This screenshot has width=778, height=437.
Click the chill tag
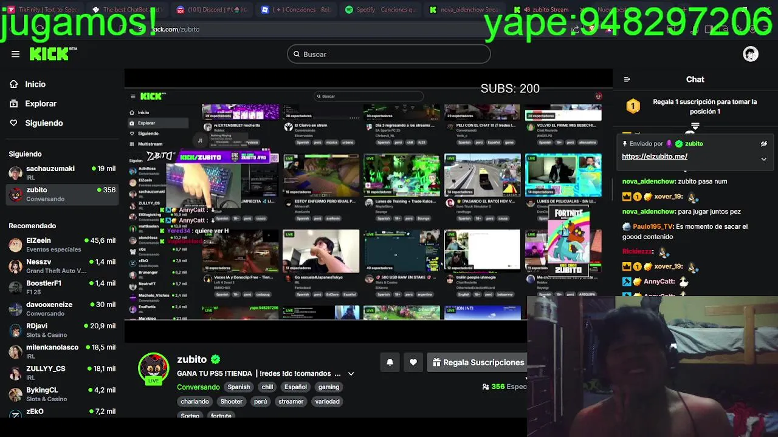(x=267, y=387)
